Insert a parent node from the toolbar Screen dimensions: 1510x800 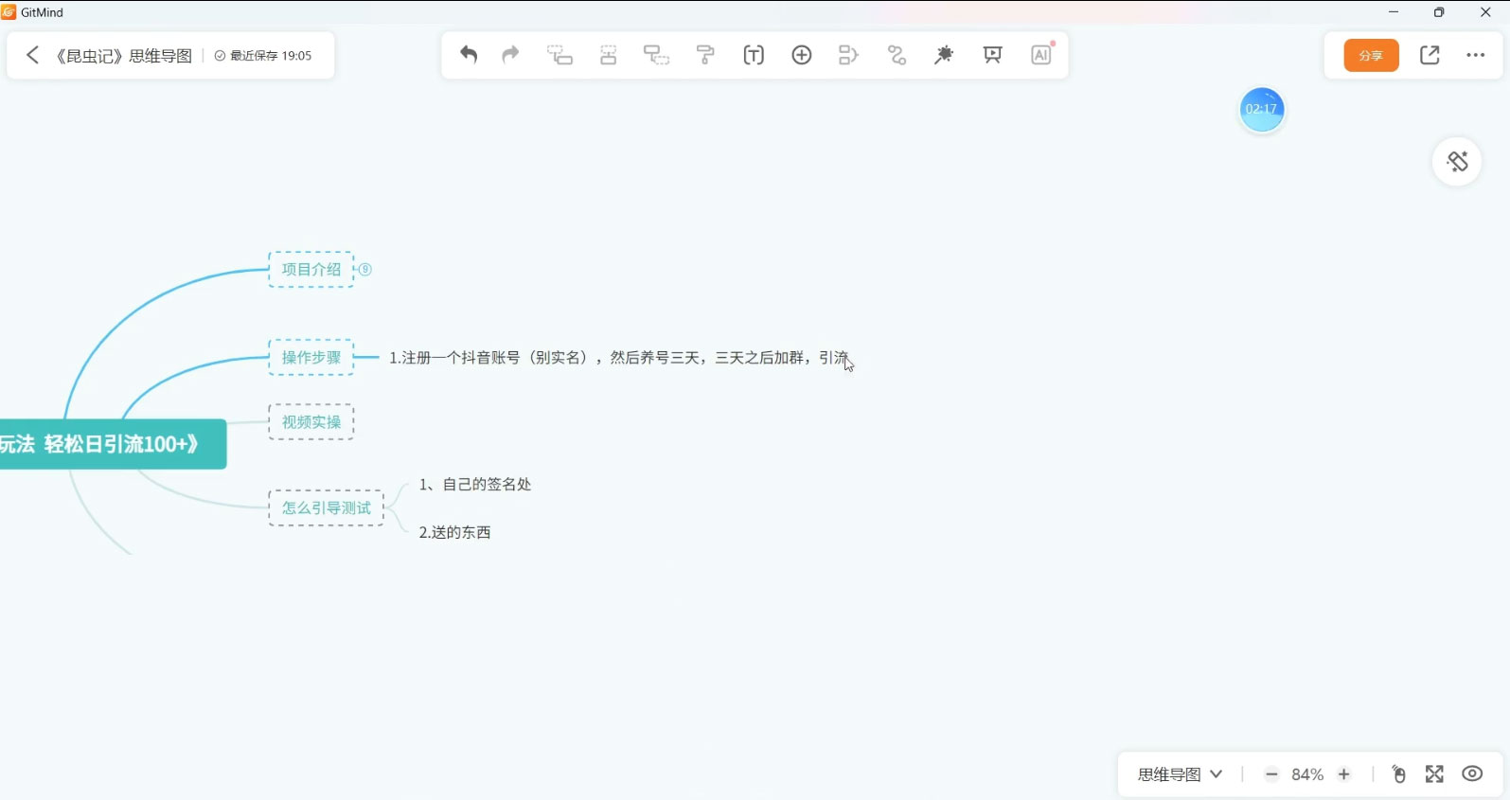coord(657,55)
